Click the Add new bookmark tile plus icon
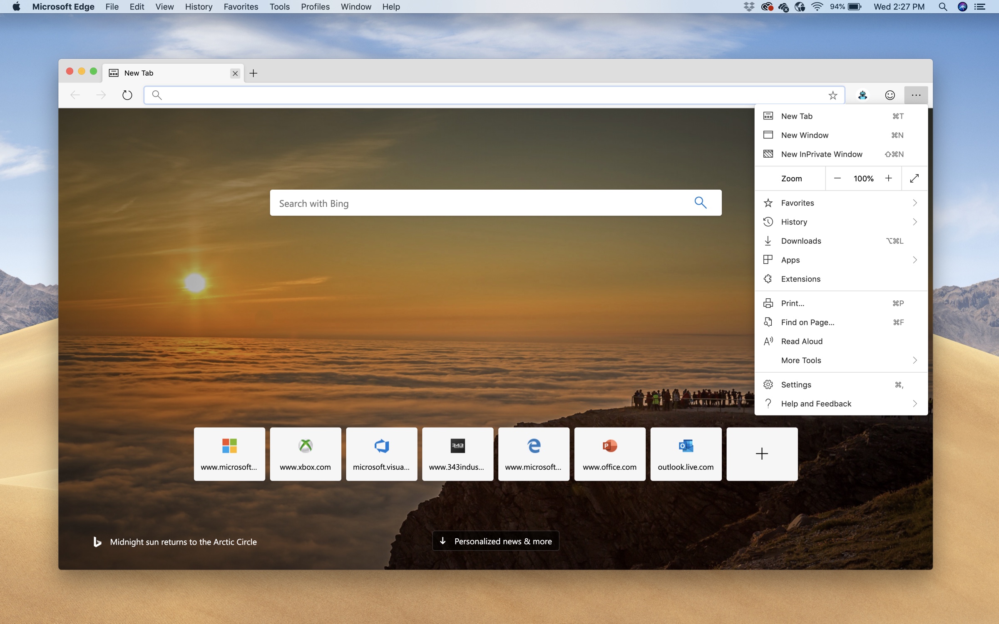 pos(761,453)
